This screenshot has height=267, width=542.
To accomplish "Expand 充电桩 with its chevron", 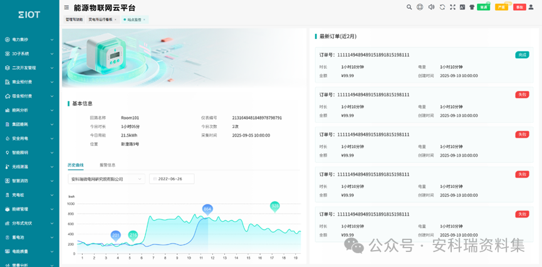I will point(52,195).
